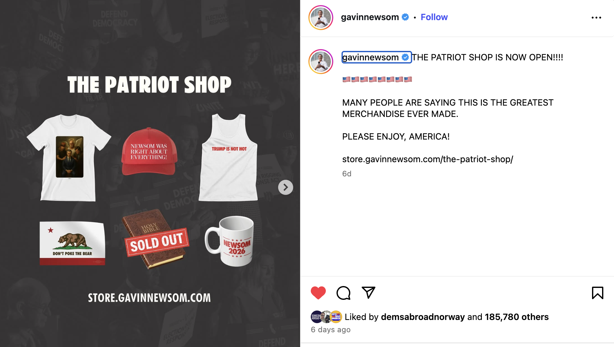Save the post with the bookmark icon
This screenshot has height=347, width=614.
point(597,293)
